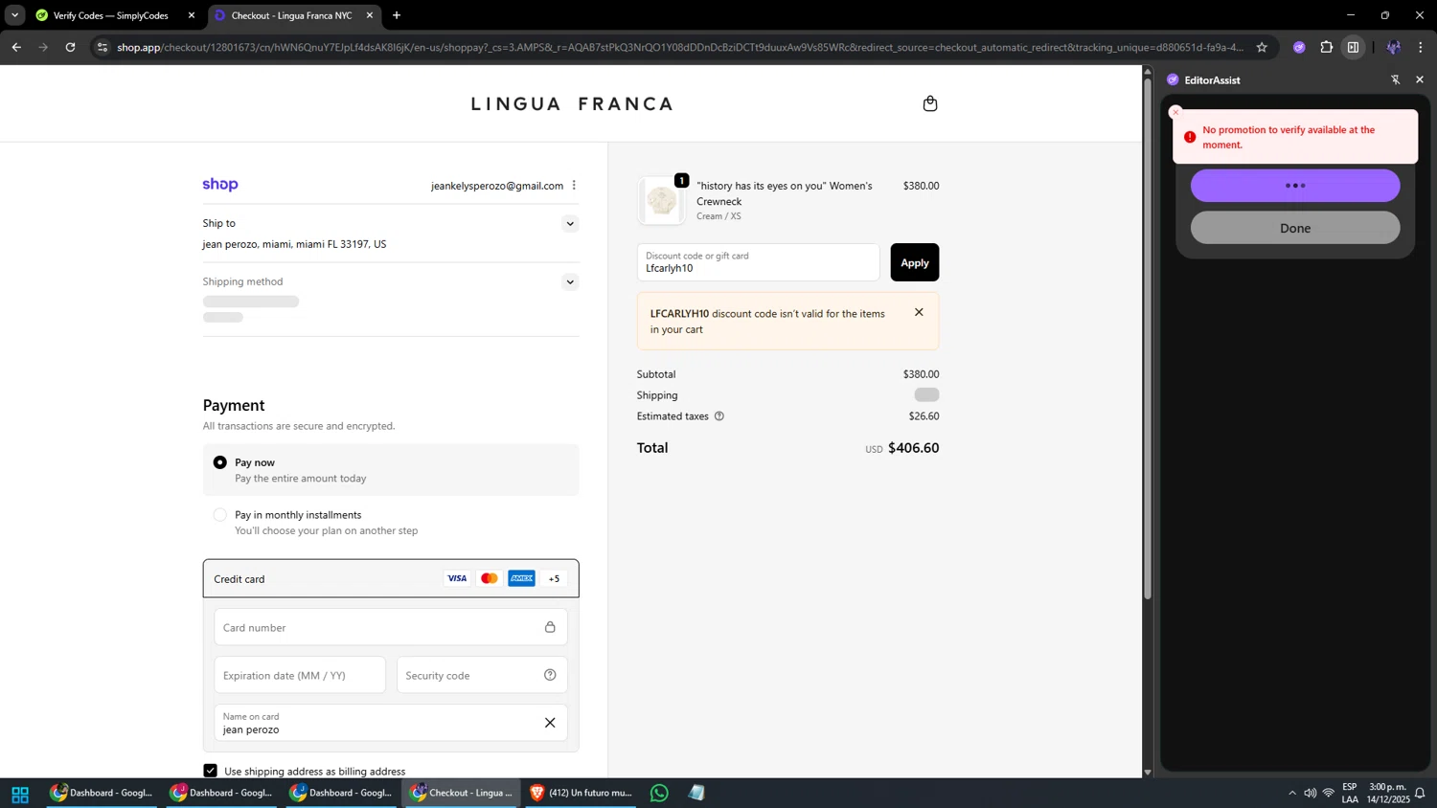
Task: Switch ESP LAA keyboard language
Action: pos(1350,794)
